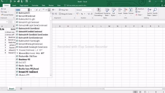Open the Data tab
The height and width of the screenshot is (93, 165).
(x=44, y=5)
